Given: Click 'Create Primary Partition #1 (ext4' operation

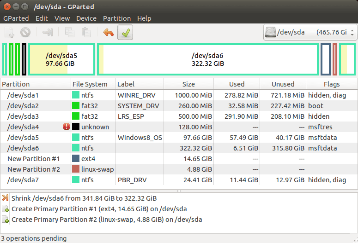Looking at the screenshot, I should [x=99, y=208].
